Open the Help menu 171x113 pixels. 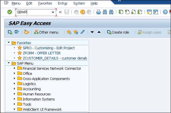(94, 3)
